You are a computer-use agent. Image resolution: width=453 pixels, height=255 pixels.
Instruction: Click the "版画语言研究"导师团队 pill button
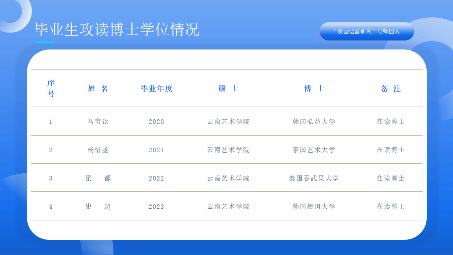click(x=367, y=31)
